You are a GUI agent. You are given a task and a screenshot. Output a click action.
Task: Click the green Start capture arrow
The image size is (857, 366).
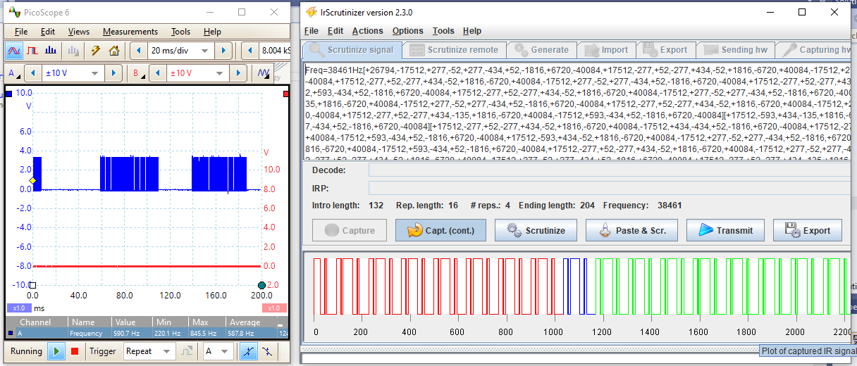(56, 351)
